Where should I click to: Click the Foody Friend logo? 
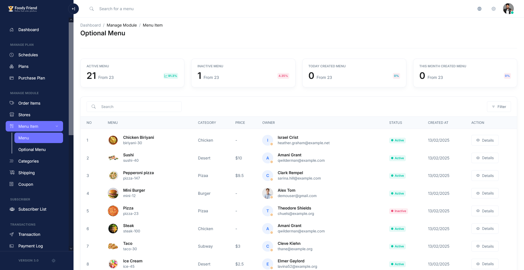(23, 9)
